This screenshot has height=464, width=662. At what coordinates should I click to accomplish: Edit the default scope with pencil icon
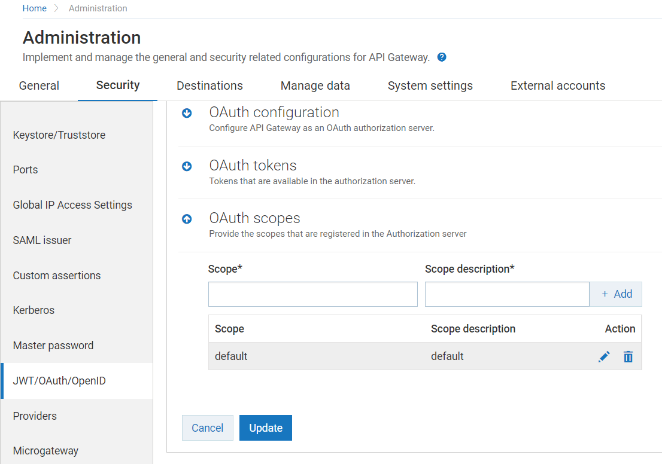click(x=605, y=357)
